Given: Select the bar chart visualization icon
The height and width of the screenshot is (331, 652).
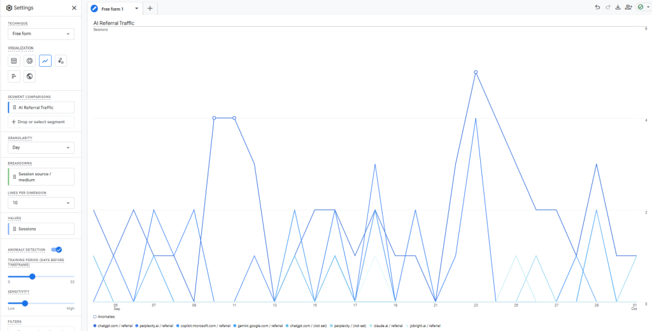Looking at the screenshot, I should click(x=14, y=76).
